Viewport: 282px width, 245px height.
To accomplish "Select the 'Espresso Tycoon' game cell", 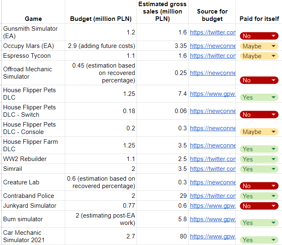I will [x=33, y=56].
